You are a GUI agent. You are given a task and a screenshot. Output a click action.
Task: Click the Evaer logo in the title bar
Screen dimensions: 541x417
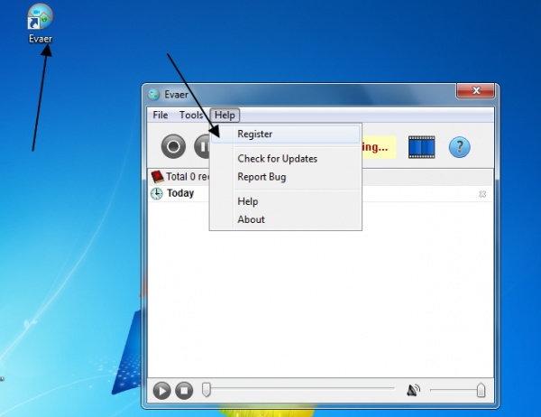coord(154,94)
